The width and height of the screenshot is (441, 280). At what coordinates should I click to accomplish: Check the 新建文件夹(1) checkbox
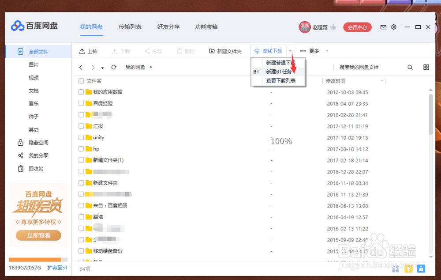pos(81,160)
